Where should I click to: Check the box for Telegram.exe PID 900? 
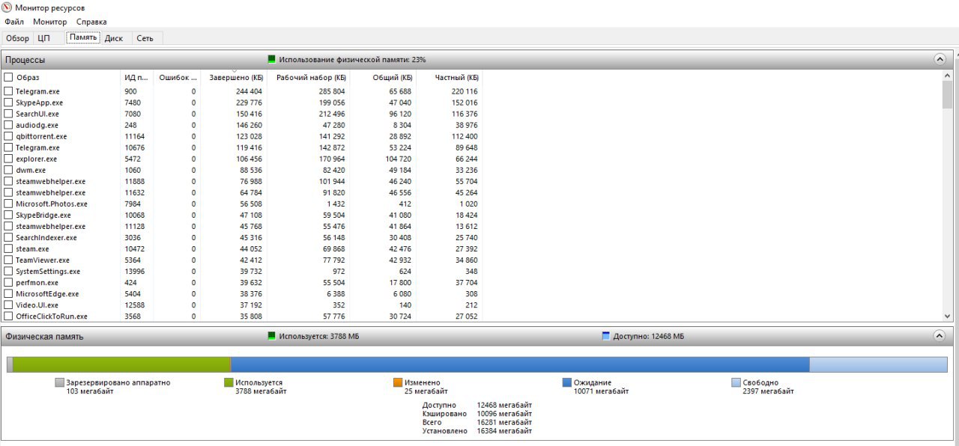click(x=8, y=91)
